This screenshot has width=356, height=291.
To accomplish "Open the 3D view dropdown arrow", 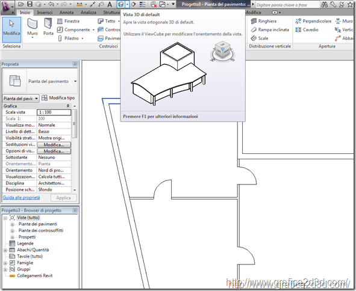I will click(x=127, y=4).
